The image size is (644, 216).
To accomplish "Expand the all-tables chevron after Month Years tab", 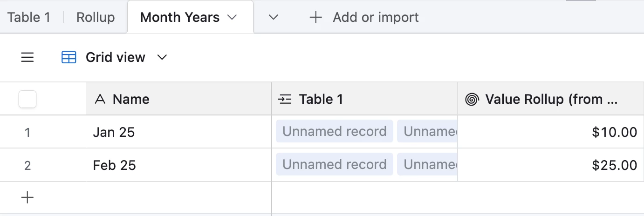I will coord(274,18).
